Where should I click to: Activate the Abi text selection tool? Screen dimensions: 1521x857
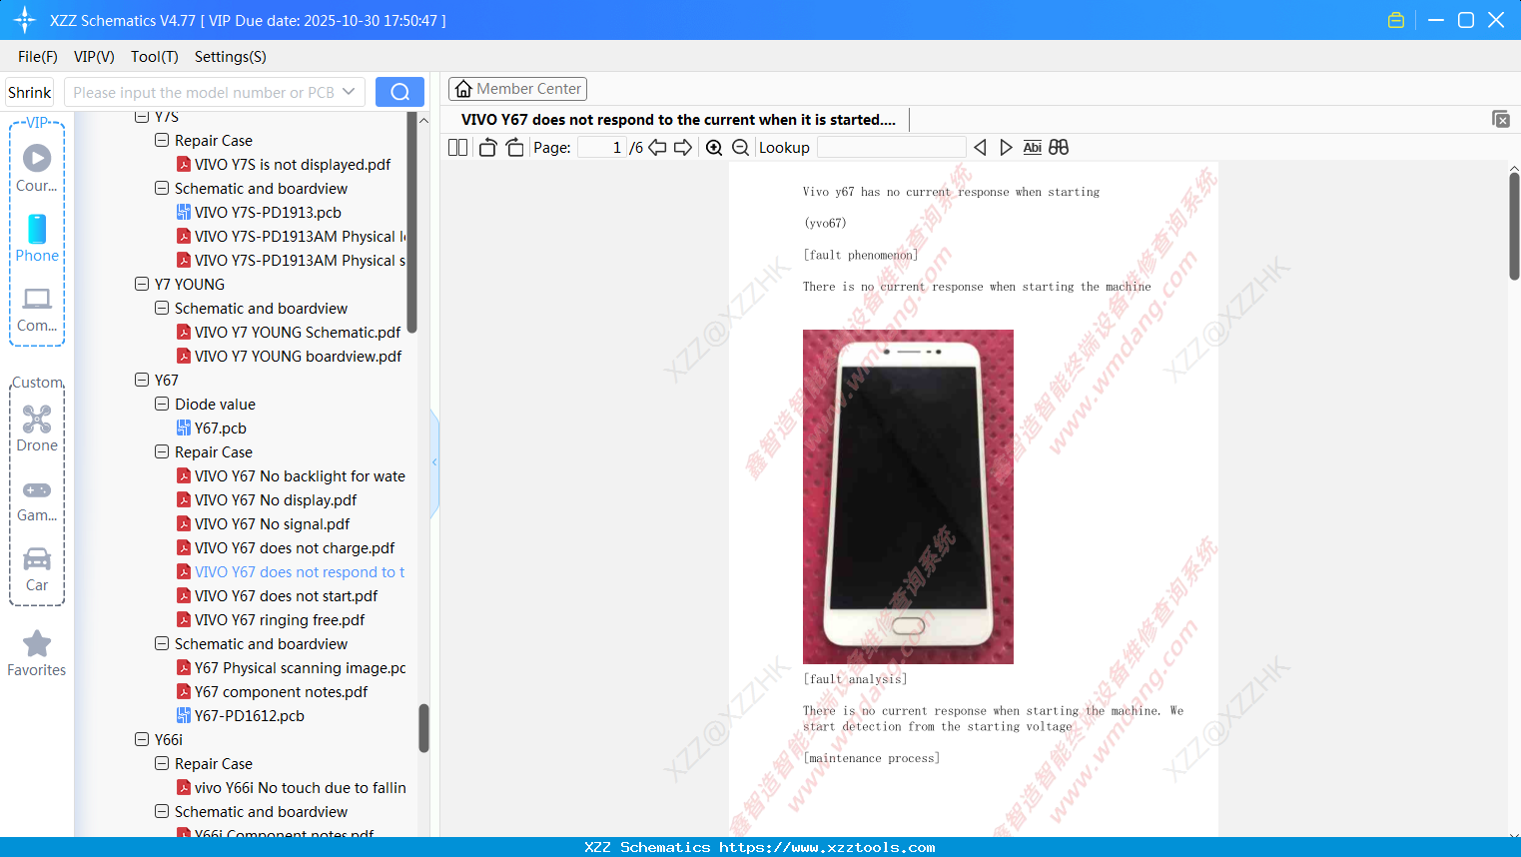pos(1032,147)
